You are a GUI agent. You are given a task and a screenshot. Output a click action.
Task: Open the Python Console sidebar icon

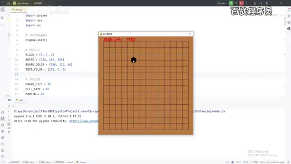tap(3, 125)
